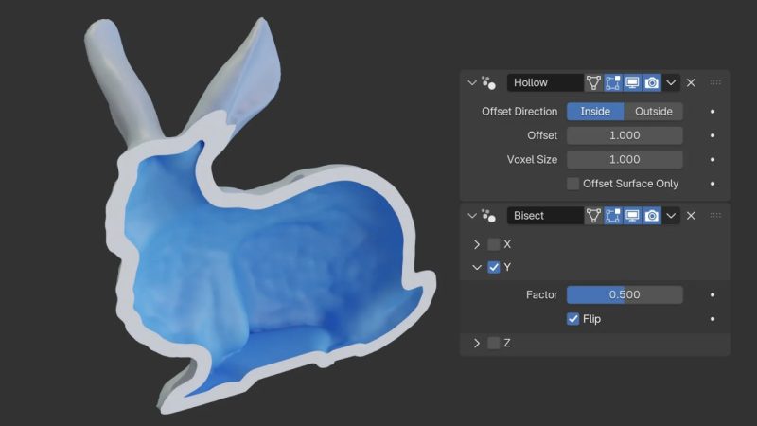757x426 pixels.
Task: Toggle Hollow modifier edit mode display
Action: pos(613,83)
